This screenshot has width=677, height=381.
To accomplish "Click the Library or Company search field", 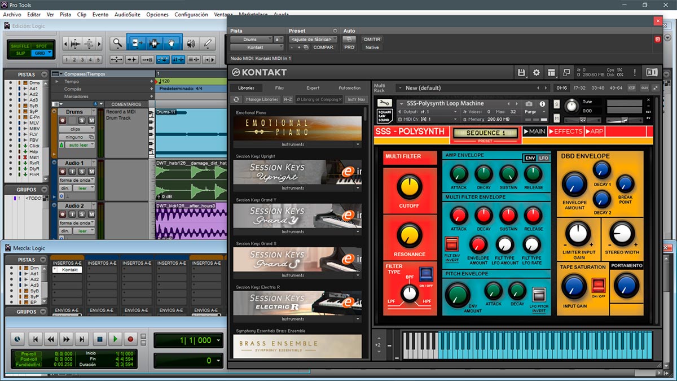I will pos(319,99).
